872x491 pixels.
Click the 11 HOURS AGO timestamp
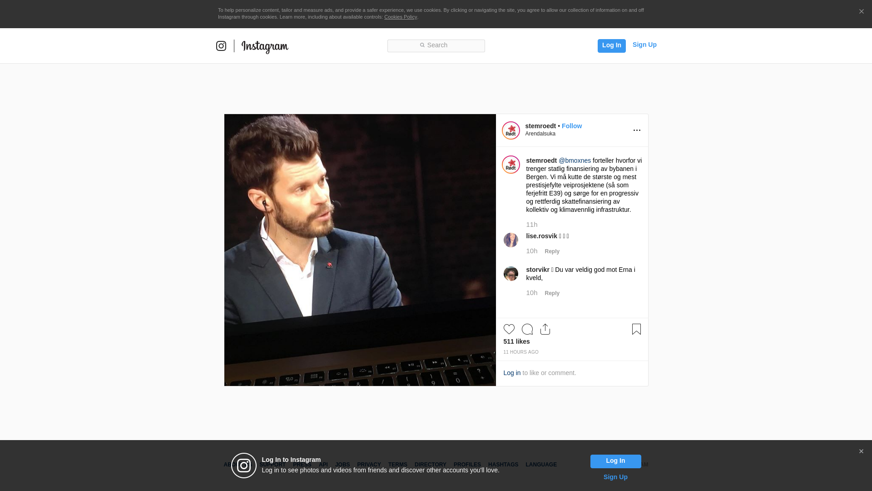pyautogui.click(x=521, y=352)
